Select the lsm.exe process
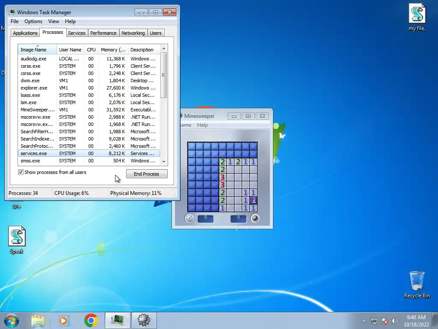Viewport: 438px width, 329px height. click(89, 102)
